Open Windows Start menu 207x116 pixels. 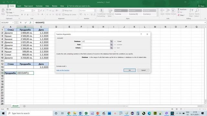pos(3,113)
